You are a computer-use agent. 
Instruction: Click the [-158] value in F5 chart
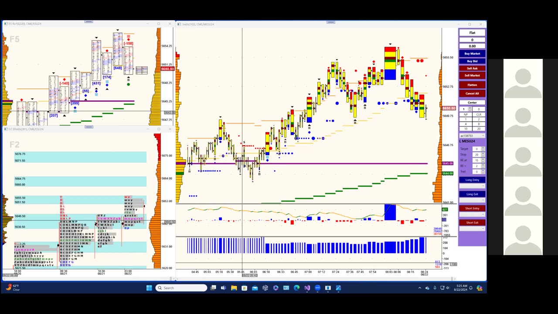pyautogui.click(x=128, y=44)
